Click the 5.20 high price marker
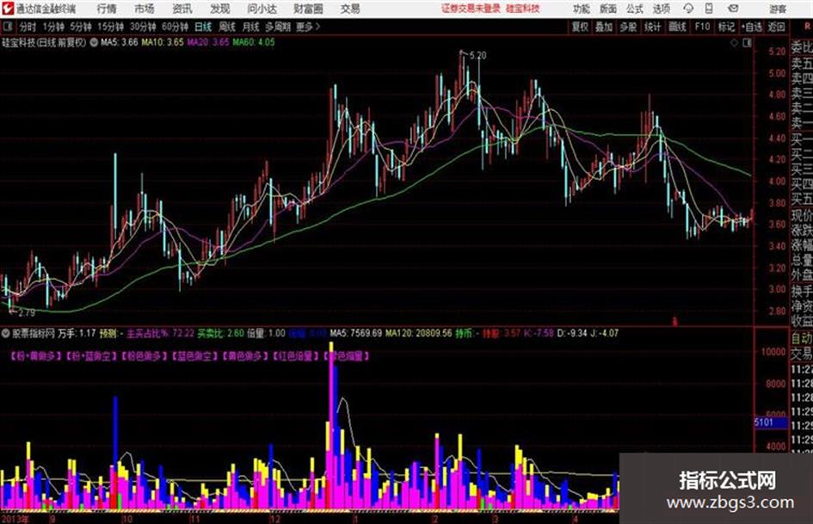This screenshot has width=813, height=524. [478, 56]
